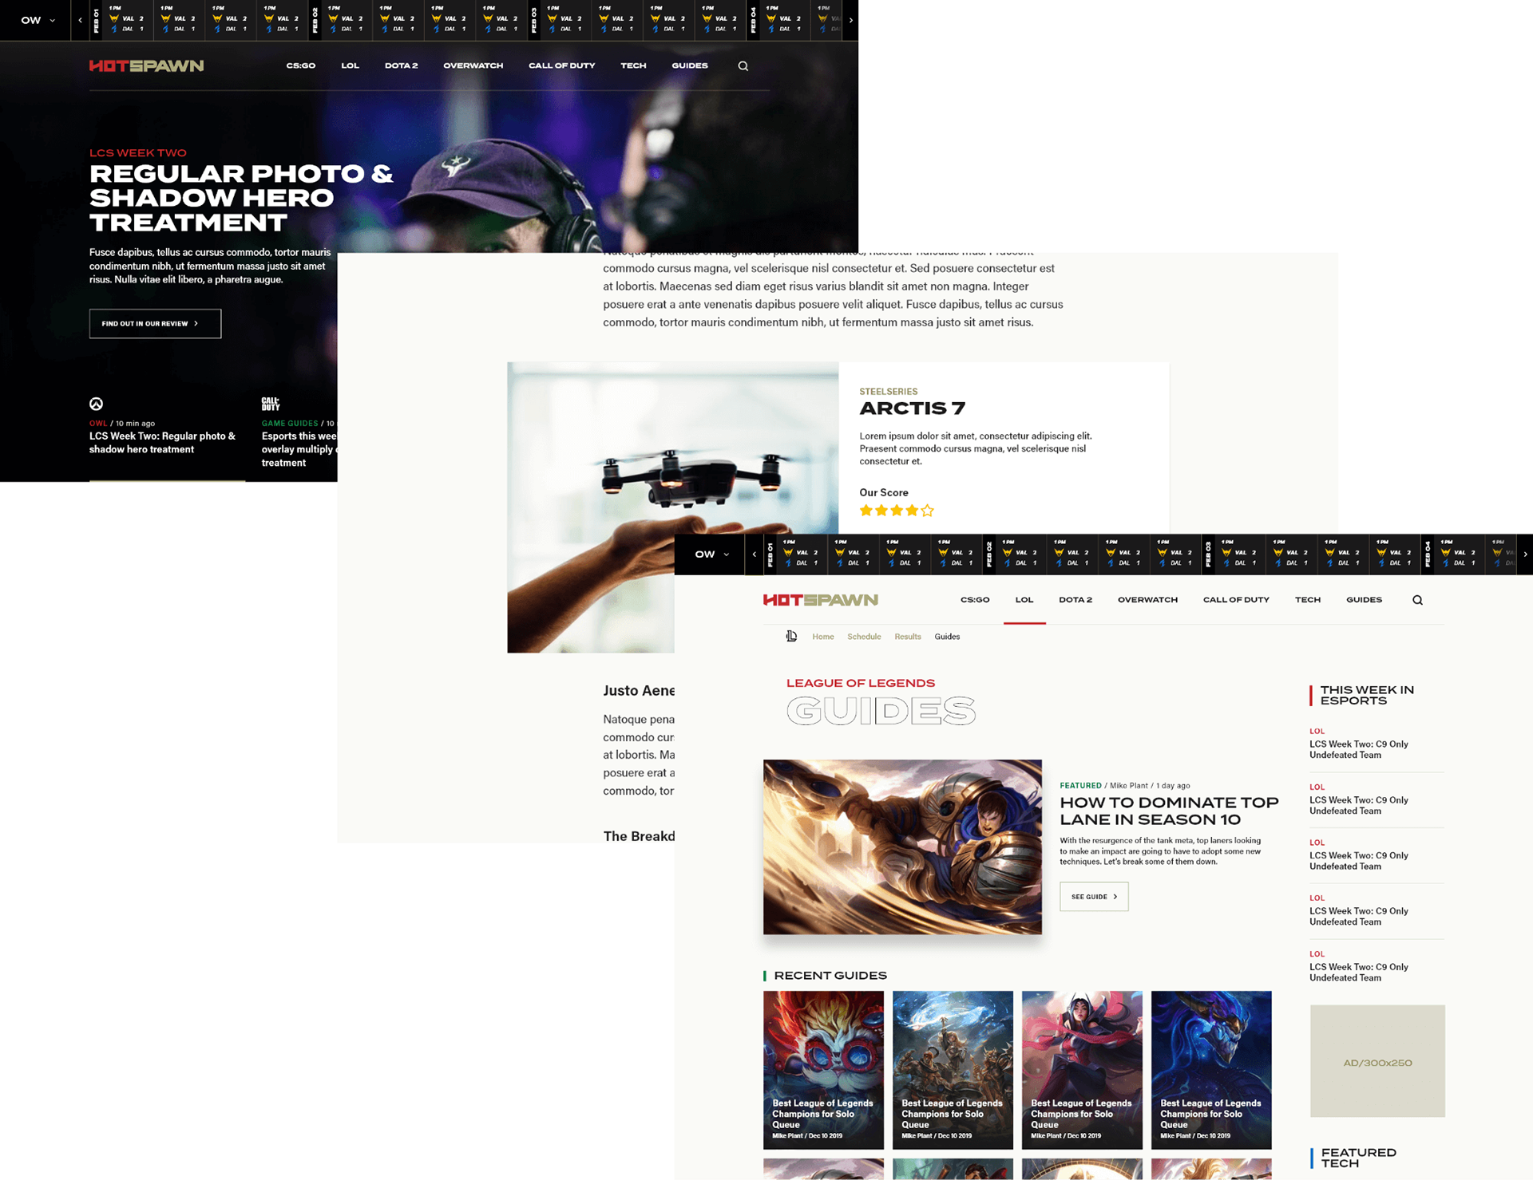The height and width of the screenshot is (1180, 1533).
Task: Open the third recent guide card with pink-scarf character
Action: (x=1082, y=1070)
